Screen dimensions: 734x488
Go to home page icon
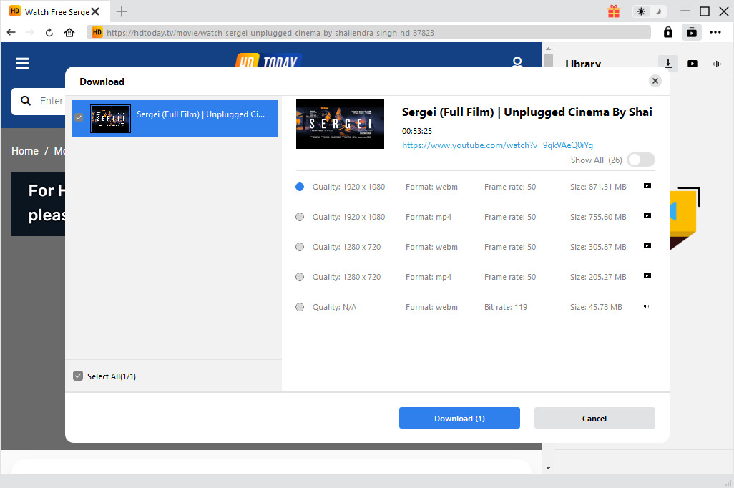click(69, 33)
